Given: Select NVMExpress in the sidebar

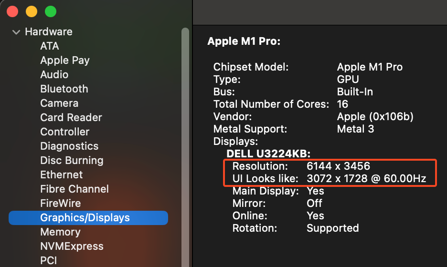Looking at the screenshot, I should [x=72, y=246].
